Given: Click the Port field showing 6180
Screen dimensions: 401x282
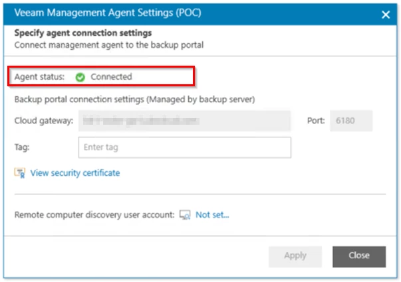Looking at the screenshot, I should click(351, 121).
